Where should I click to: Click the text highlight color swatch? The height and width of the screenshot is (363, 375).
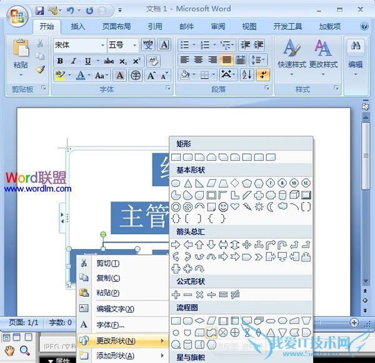tap(60, 76)
